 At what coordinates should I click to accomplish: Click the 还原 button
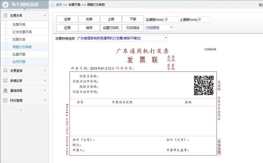[67, 28]
